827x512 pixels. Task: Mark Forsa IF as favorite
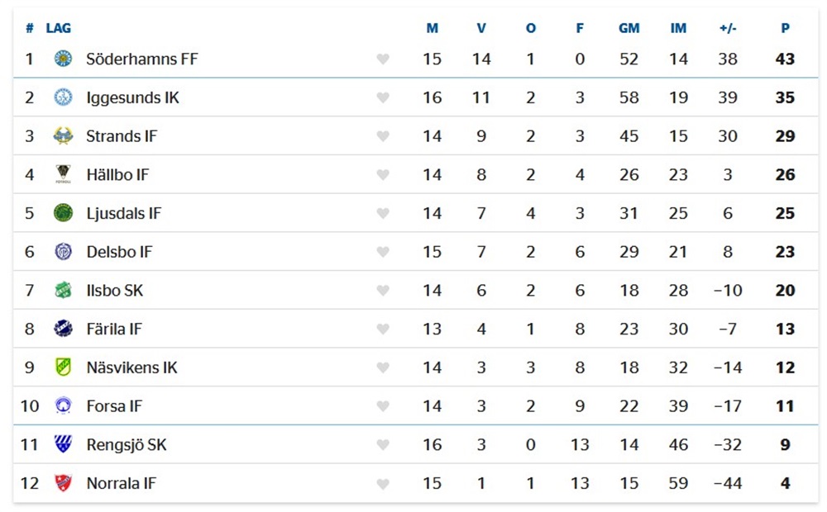[x=383, y=406]
